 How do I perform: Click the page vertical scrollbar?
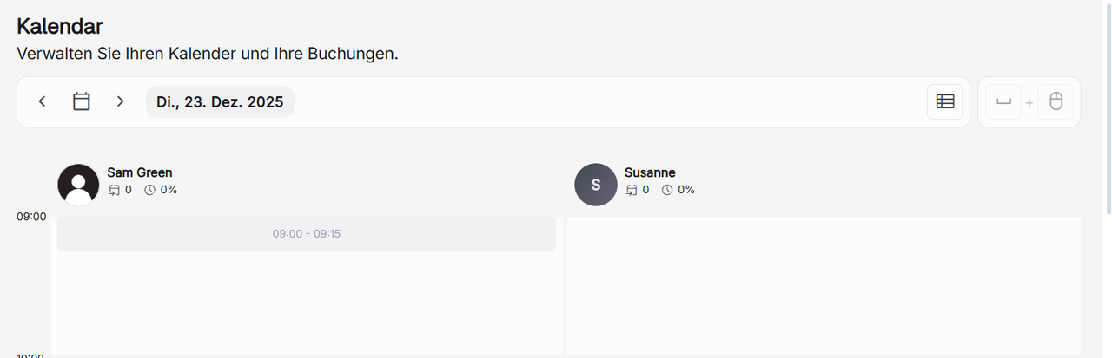pyautogui.click(x=1108, y=104)
